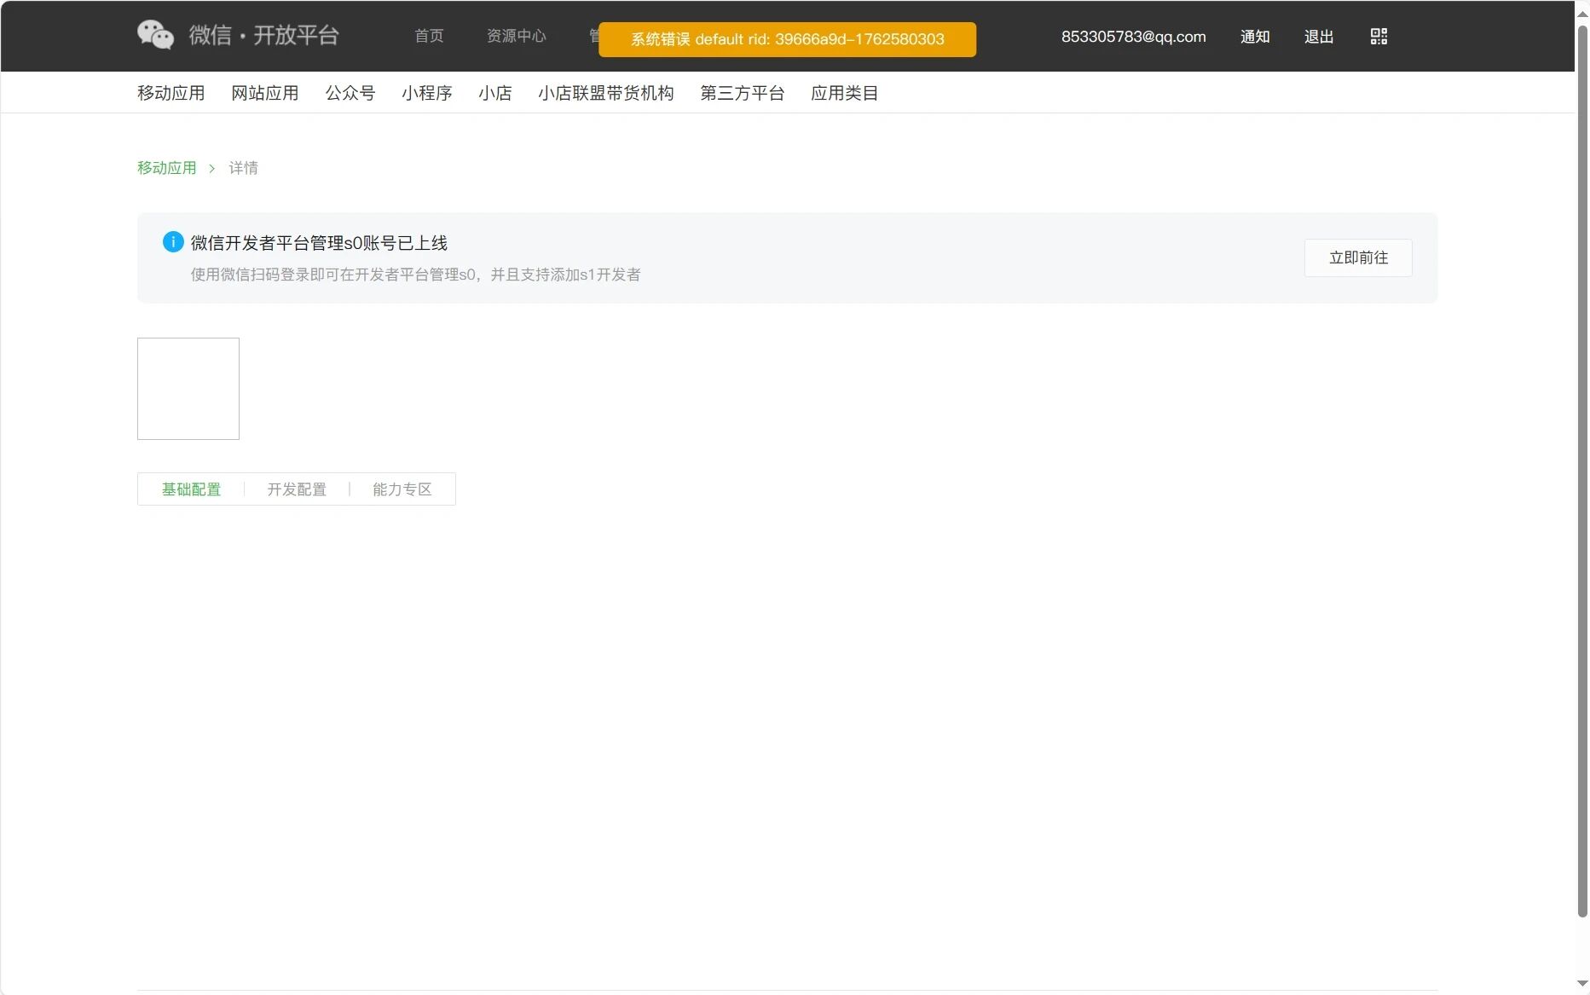Image resolution: width=1590 pixels, height=995 pixels.
Task: Click 退出 to log out
Action: tap(1319, 37)
